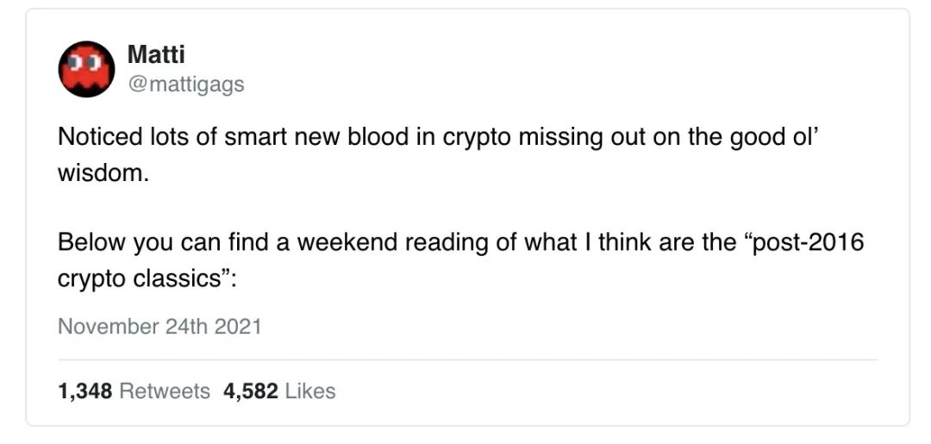This screenshot has height=444, width=931.
Task: Click the 1,348 retweet count
Action: point(85,391)
